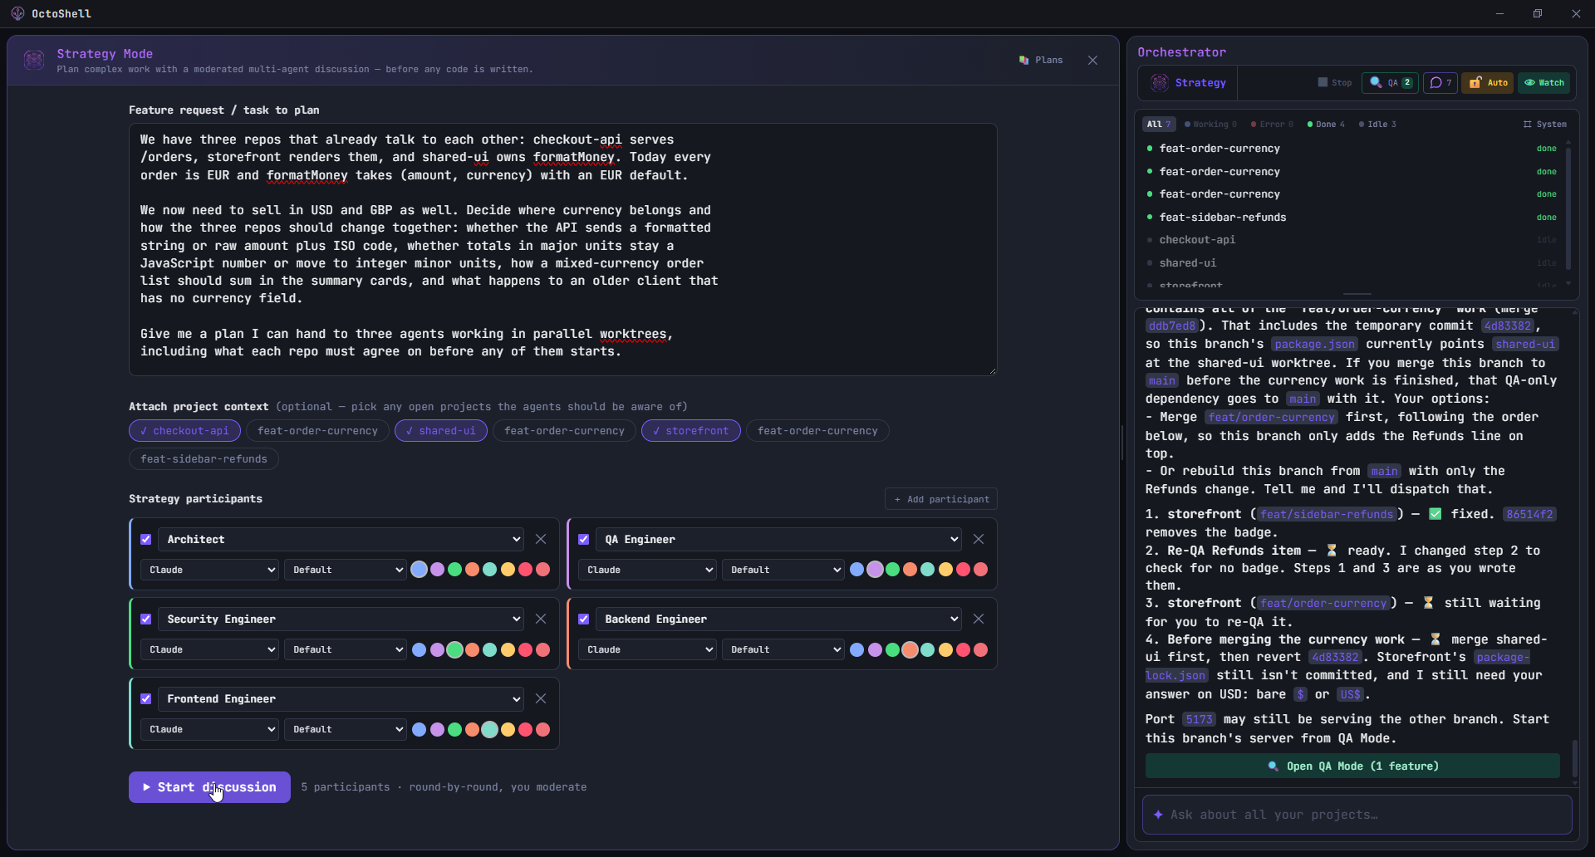Open the QA Engineer role dropdown
Viewport: 1595px width, 857px height.
coord(778,539)
